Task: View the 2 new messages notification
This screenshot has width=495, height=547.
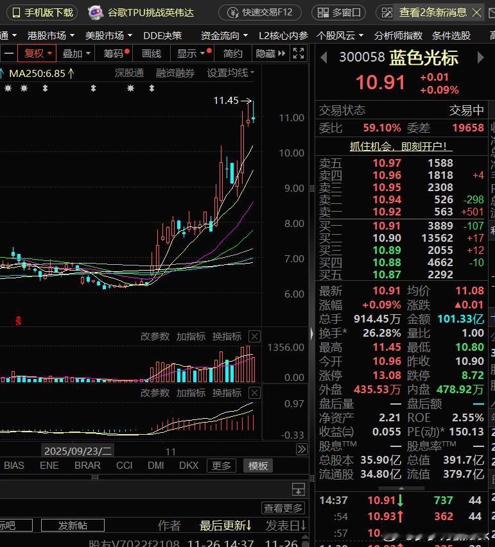Action: (x=433, y=13)
